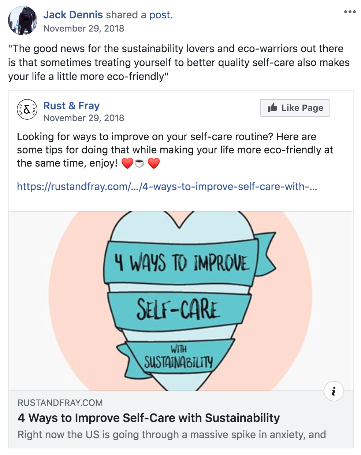
Task: Open the heart-shaped self-care article image
Action: pyautogui.click(x=180, y=301)
